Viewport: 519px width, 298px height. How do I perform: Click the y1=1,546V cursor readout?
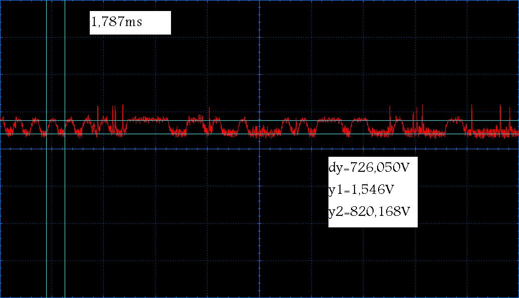click(x=372, y=190)
